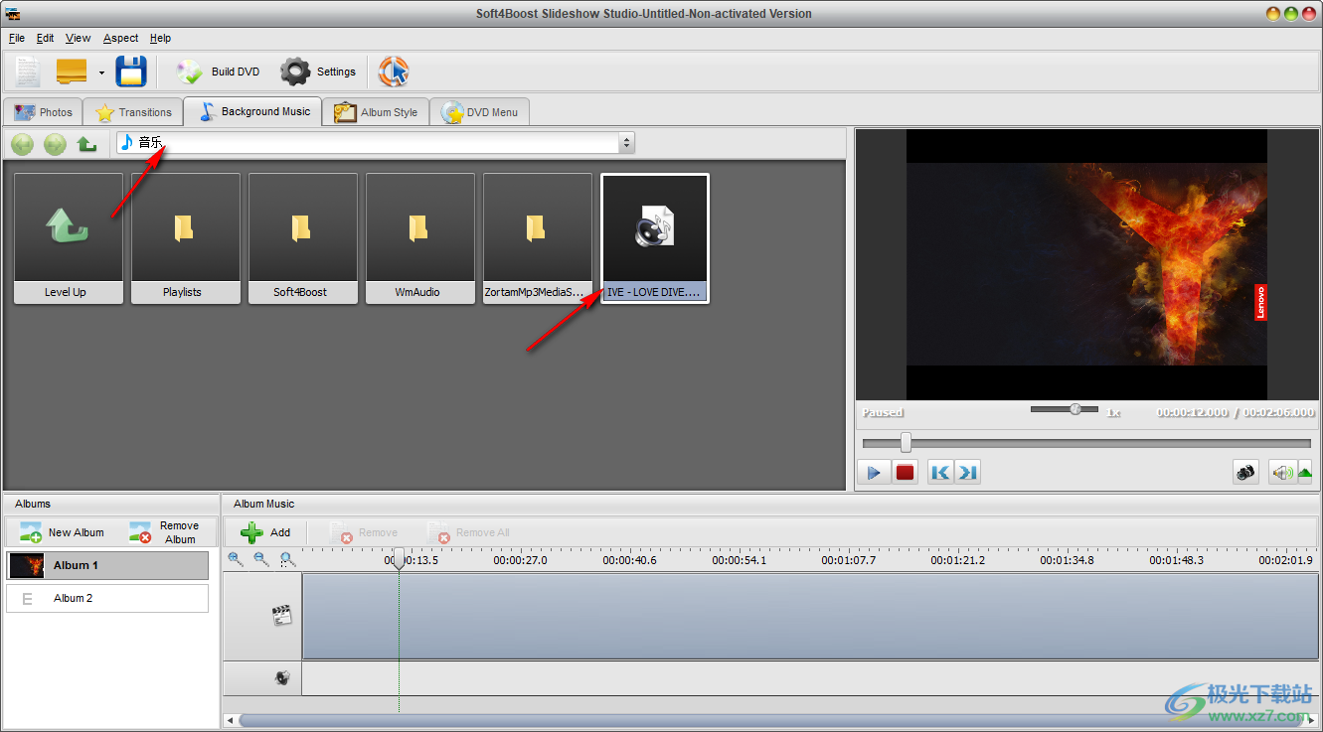Zoom out on the timeline

coord(261,560)
